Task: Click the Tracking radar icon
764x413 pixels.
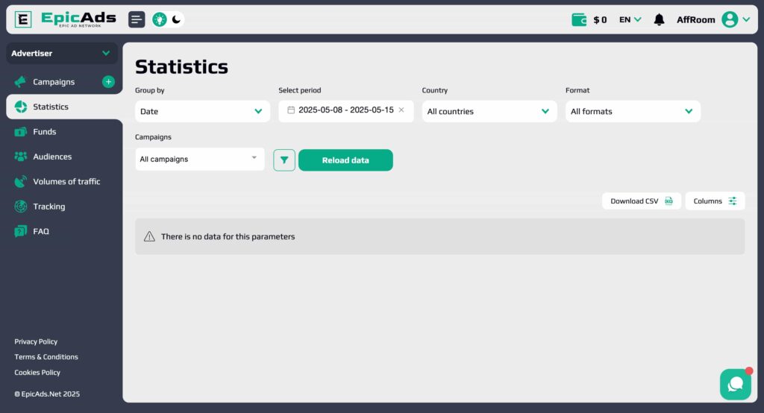Action: tap(20, 206)
